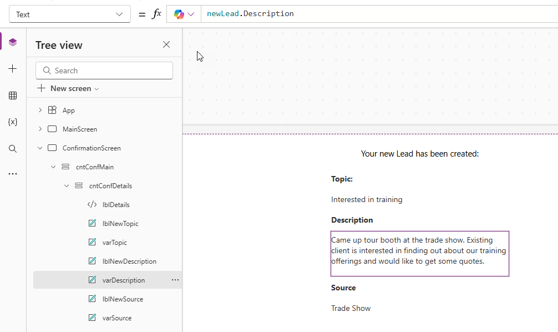Click the newLead.Description formula text
Image resolution: width=558 pixels, height=332 pixels.
[x=250, y=14]
